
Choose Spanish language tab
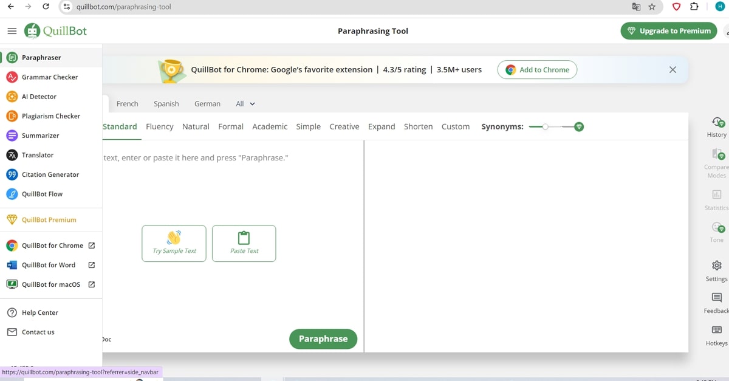[166, 104]
